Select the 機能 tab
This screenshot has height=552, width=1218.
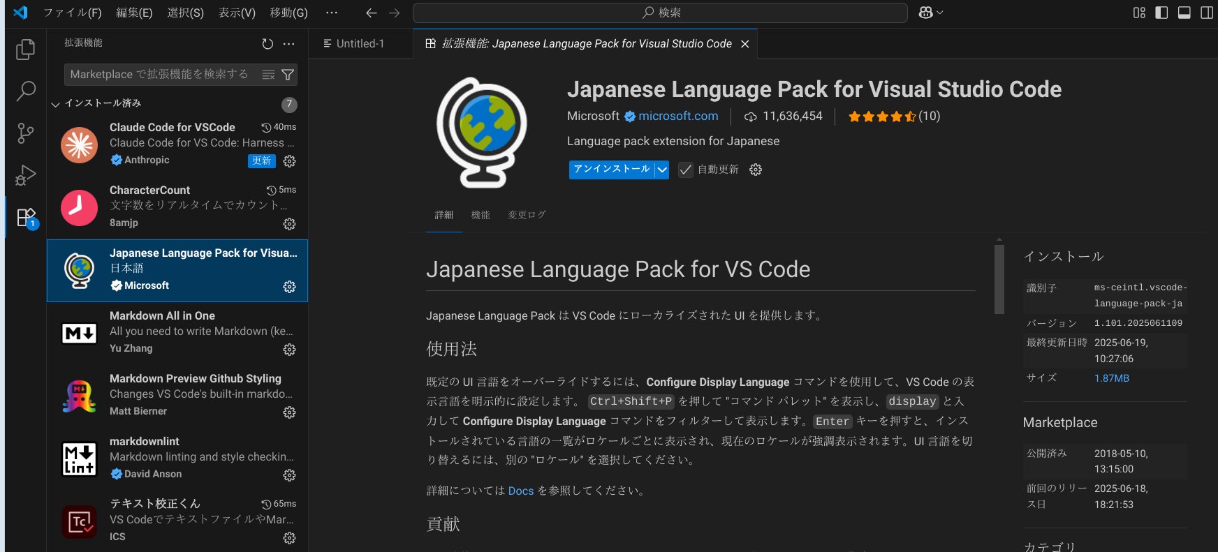tap(480, 215)
